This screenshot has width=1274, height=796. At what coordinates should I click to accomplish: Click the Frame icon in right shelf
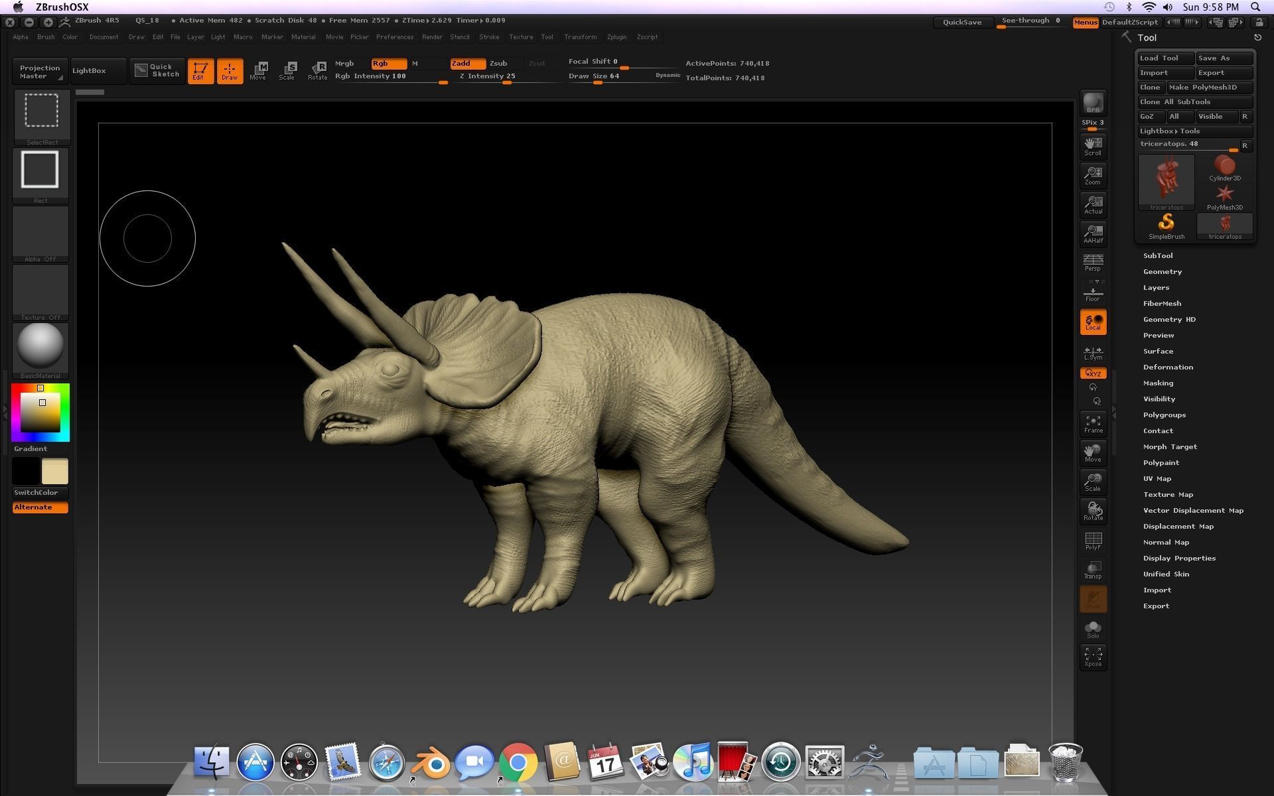[x=1093, y=423]
